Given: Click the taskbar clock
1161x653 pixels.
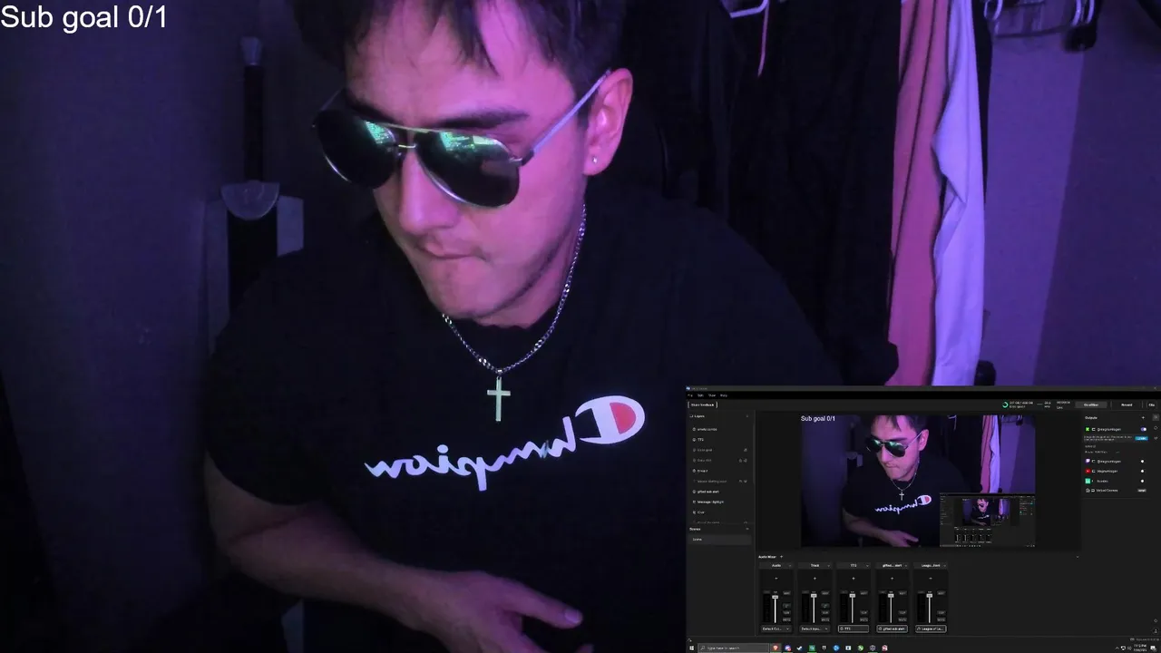Looking at the screenshot, I should tap(1140, 648).
